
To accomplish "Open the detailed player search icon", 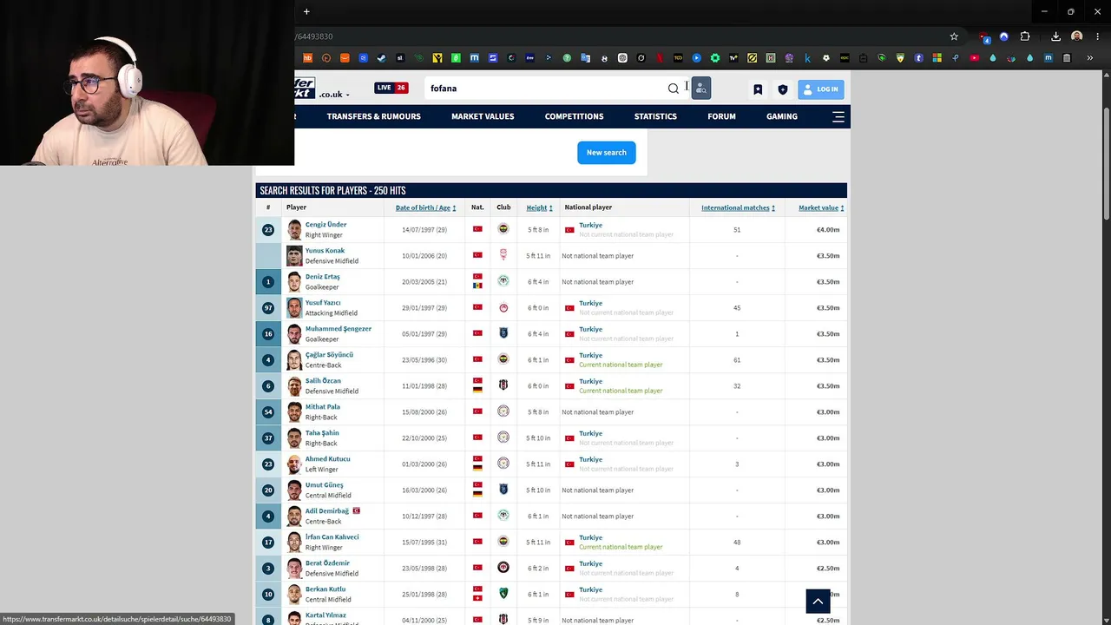I will click(x=701, y=89).
